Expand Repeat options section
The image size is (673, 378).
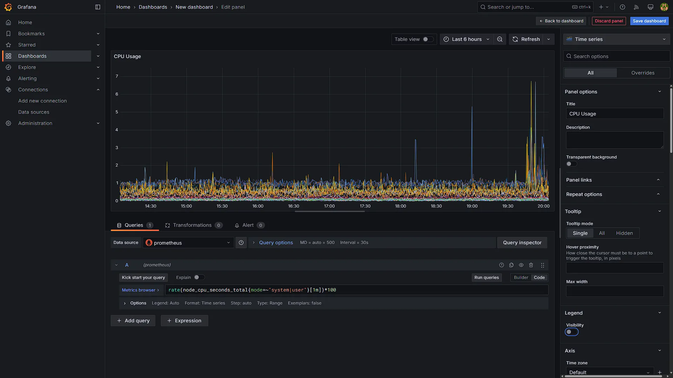[658, 194]
